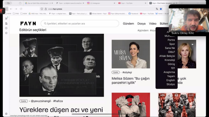
Task: Click the sidebar history clock icon
Action: point(6,28)
